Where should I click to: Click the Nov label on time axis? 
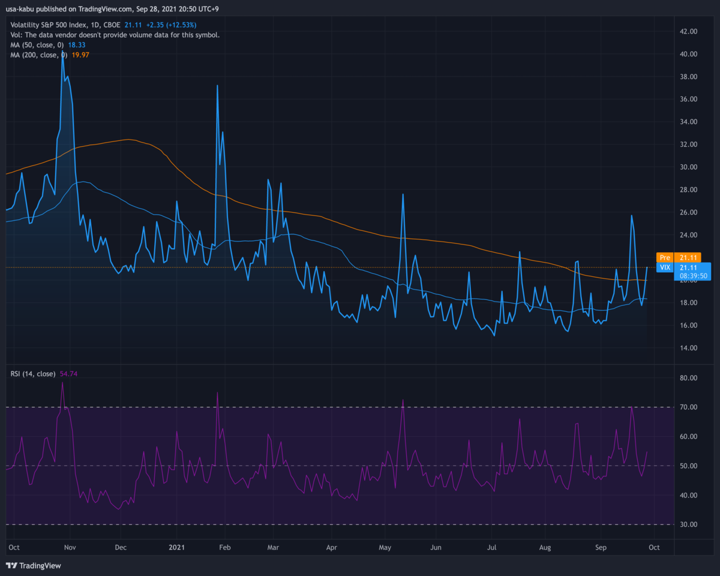[70, 548]
